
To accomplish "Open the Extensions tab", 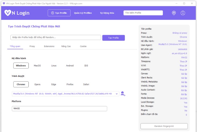I will pyautogui.click(x=49, y=46).
